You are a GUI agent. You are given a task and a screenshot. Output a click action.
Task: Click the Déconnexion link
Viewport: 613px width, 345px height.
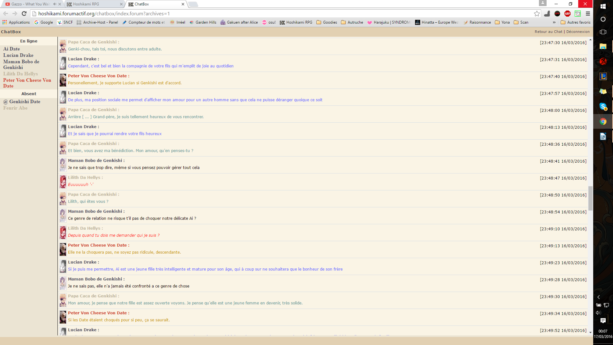coord(578,32)
